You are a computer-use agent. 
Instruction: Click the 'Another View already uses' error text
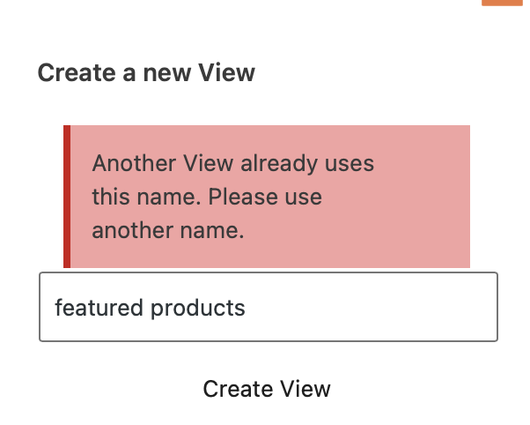click(233, 163)
